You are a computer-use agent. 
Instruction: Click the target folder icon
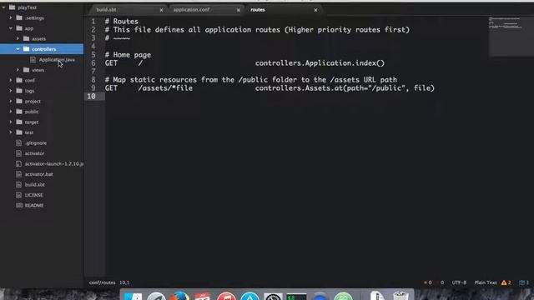click(x=19, y=122)
